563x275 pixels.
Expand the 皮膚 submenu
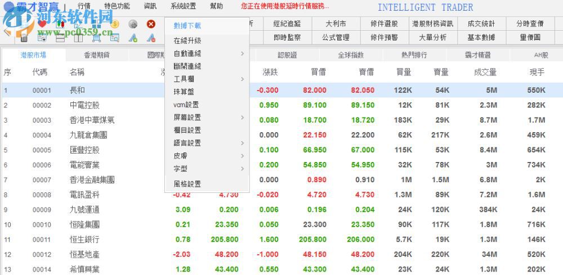[207, 156]
